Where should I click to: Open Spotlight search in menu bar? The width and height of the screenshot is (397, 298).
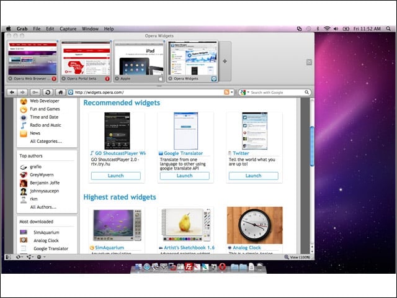click(x=388, y=29)
